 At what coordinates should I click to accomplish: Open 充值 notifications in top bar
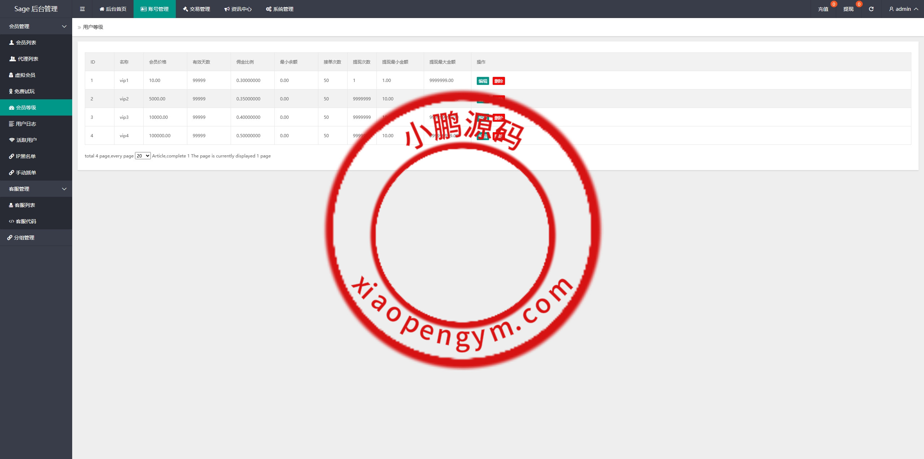pos(823,9)
